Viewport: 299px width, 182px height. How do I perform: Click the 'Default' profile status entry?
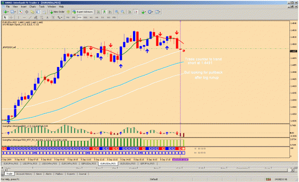coord(154,179)
